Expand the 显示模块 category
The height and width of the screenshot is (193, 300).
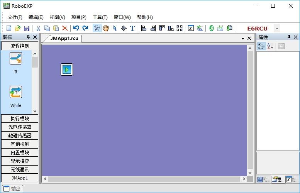click(20, 161)
